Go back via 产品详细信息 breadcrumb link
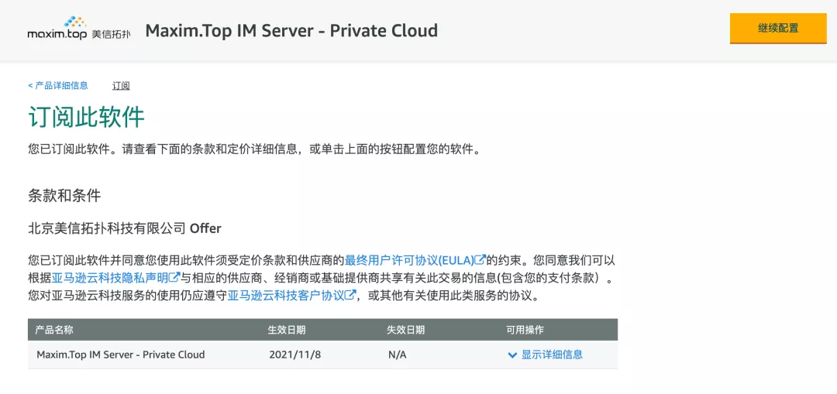837x394 pixels. pos(58,85)
